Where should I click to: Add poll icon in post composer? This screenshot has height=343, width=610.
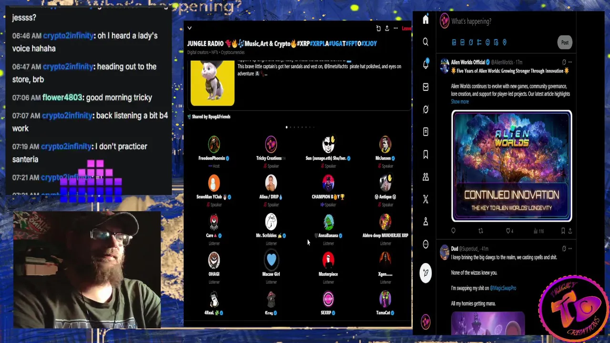click(479, 42)
